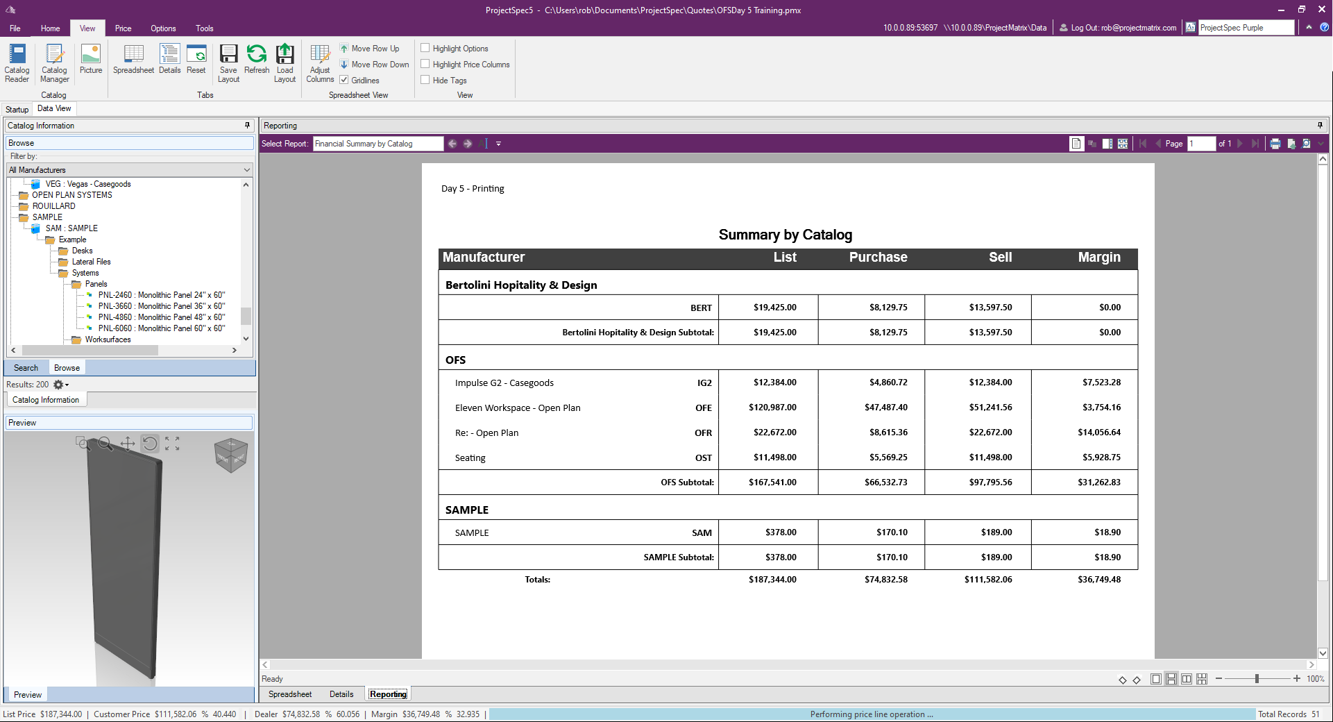Screen dimensions: 1333x722
Task: Pan the 3D preview
Action: click(128, 443)
